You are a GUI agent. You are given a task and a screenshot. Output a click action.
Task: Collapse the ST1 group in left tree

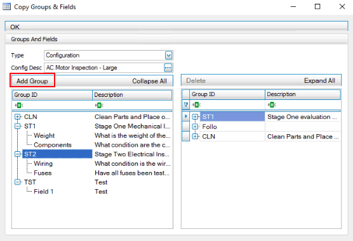coord(17,126)
